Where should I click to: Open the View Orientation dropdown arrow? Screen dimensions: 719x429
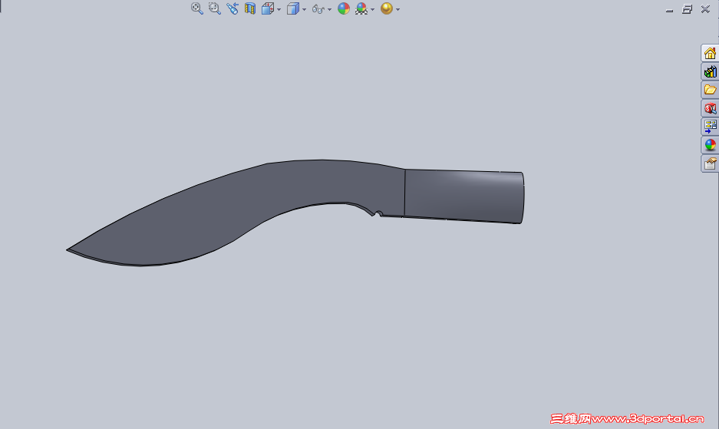coord(279,9)
